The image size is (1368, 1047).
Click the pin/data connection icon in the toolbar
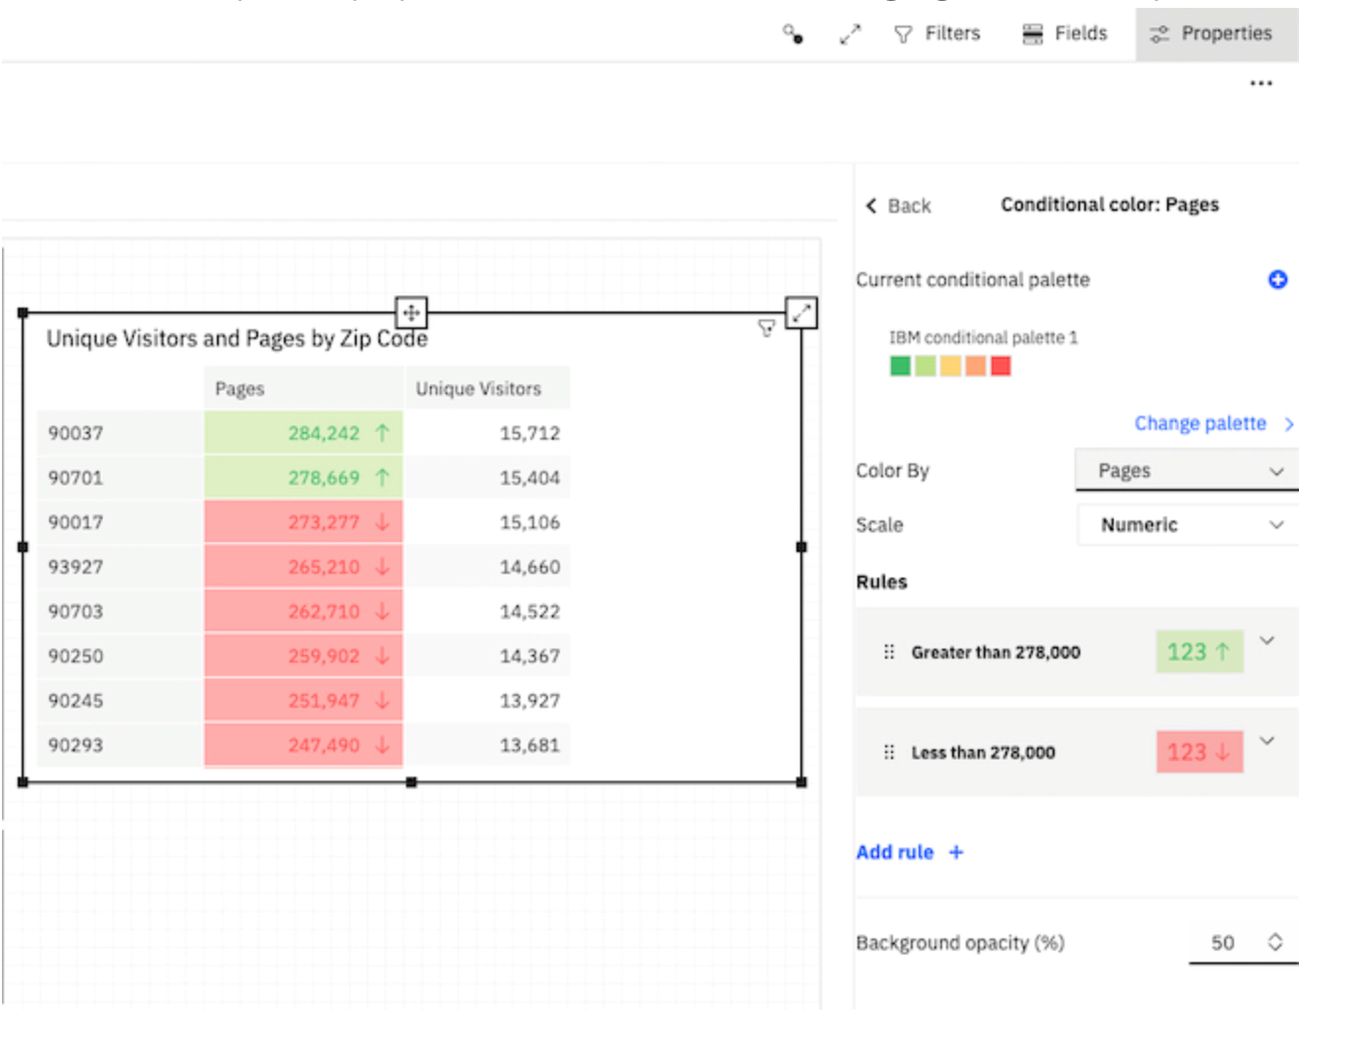(794, 33)
